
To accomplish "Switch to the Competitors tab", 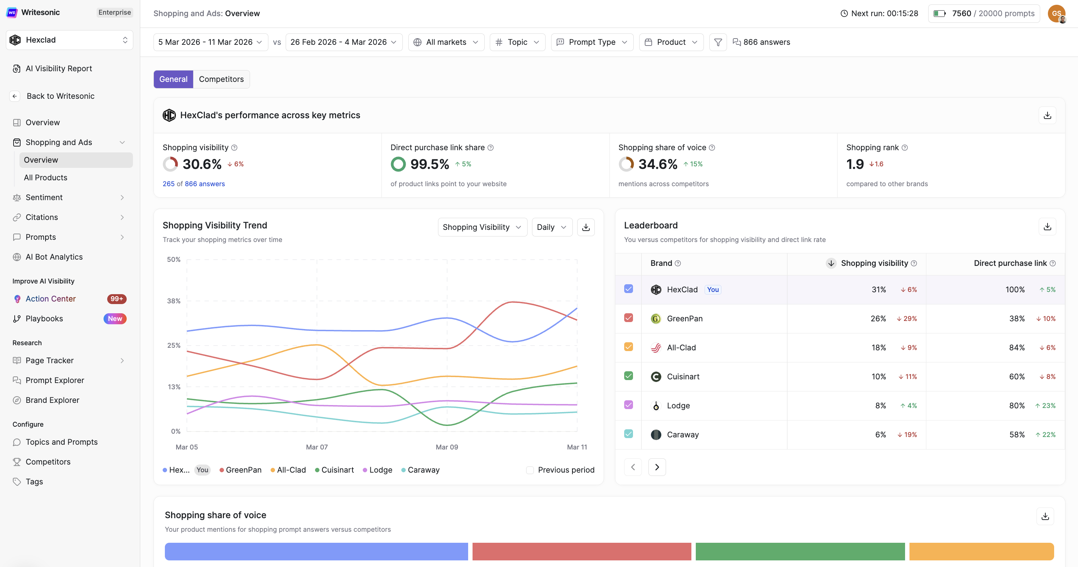I will click(221, 80).
